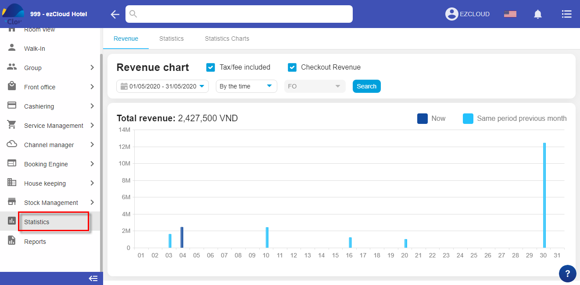The image size is (580, 285).
Task: Collapse the sidebar with the bottom arrow icon
Action: pyautogui.click(x=93, y=278)
